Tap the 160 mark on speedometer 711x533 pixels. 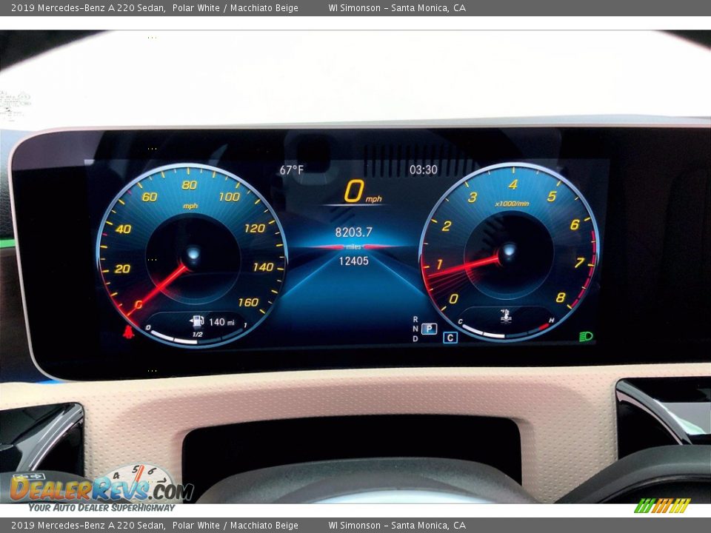tap(249, 302)
